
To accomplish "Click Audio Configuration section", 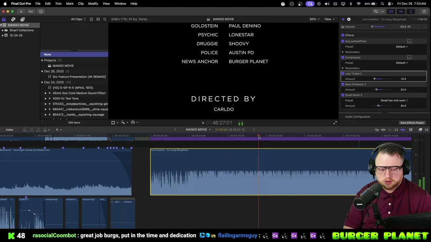I will tap(358, 117).
